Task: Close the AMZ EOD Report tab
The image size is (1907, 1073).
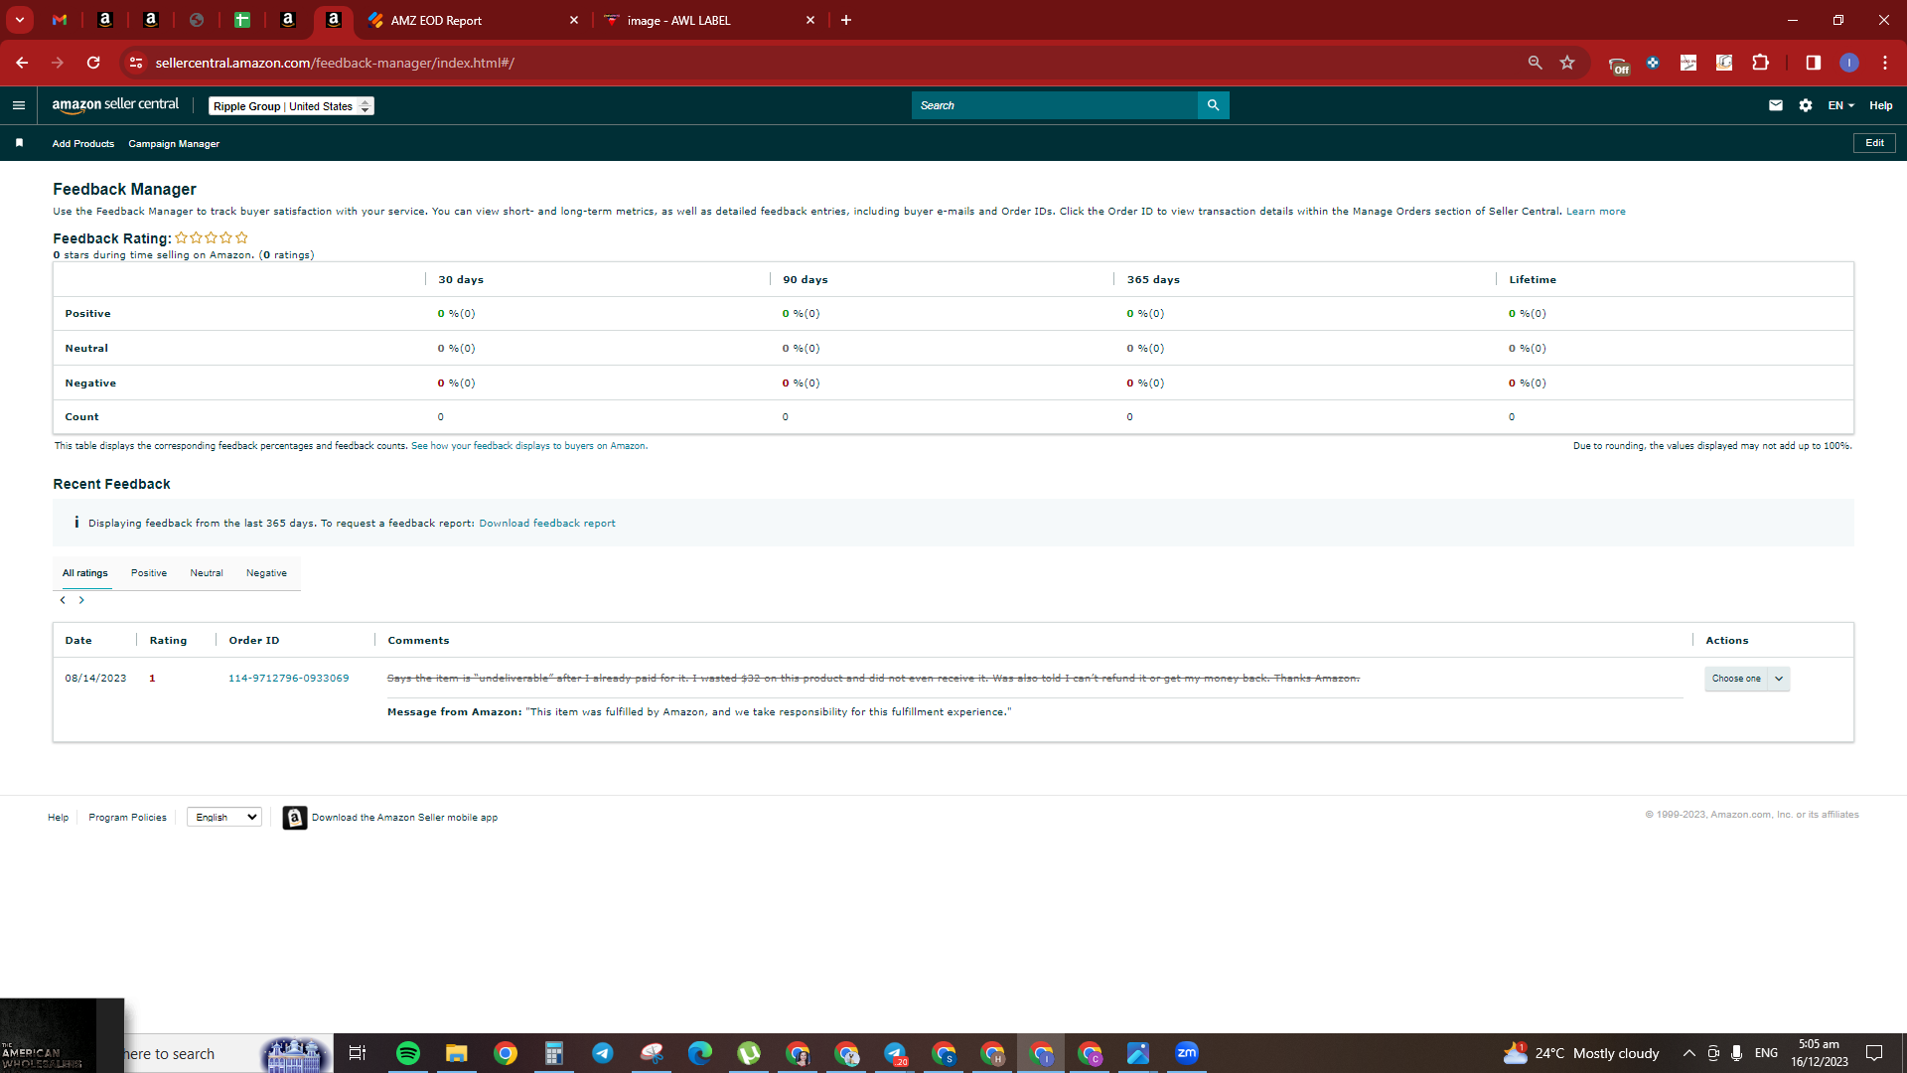Action: [x=574, y=20]
